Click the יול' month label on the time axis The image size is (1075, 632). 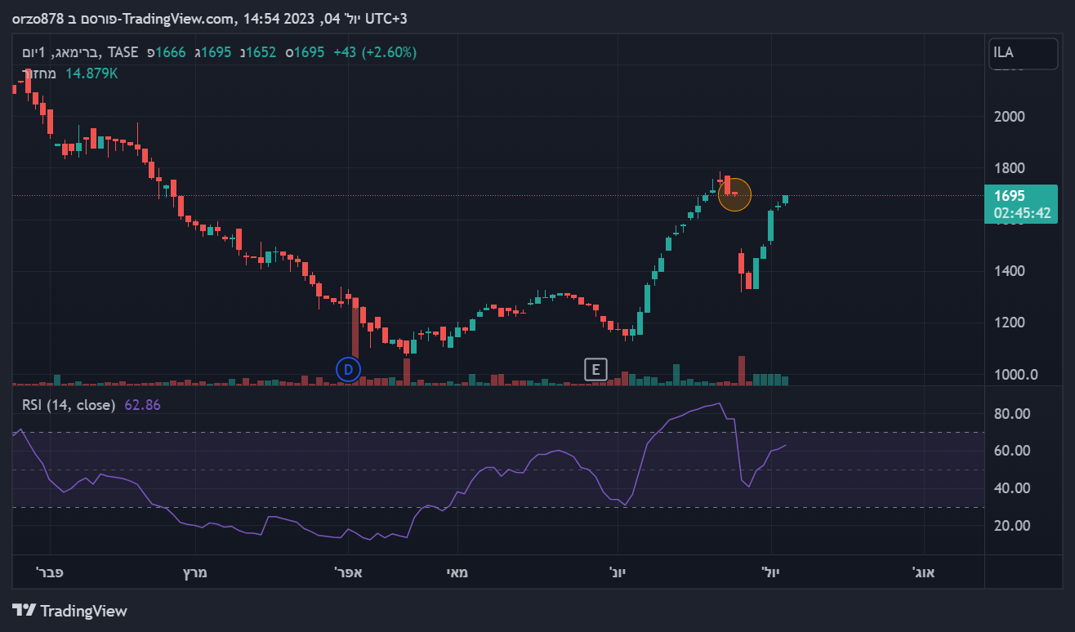tap(770, 572)
